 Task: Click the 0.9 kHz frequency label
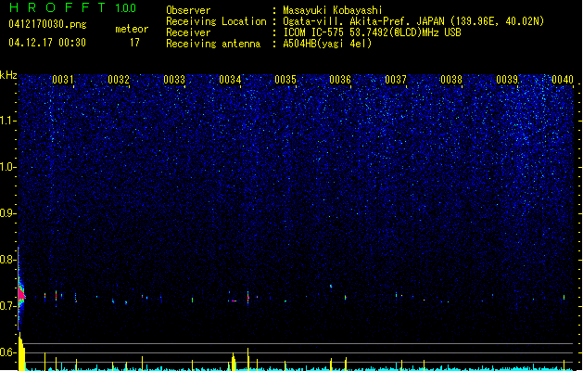coord(7,213)
